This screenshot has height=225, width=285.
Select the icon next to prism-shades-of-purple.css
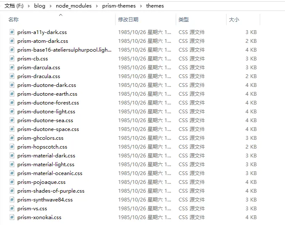click(12, 191)
